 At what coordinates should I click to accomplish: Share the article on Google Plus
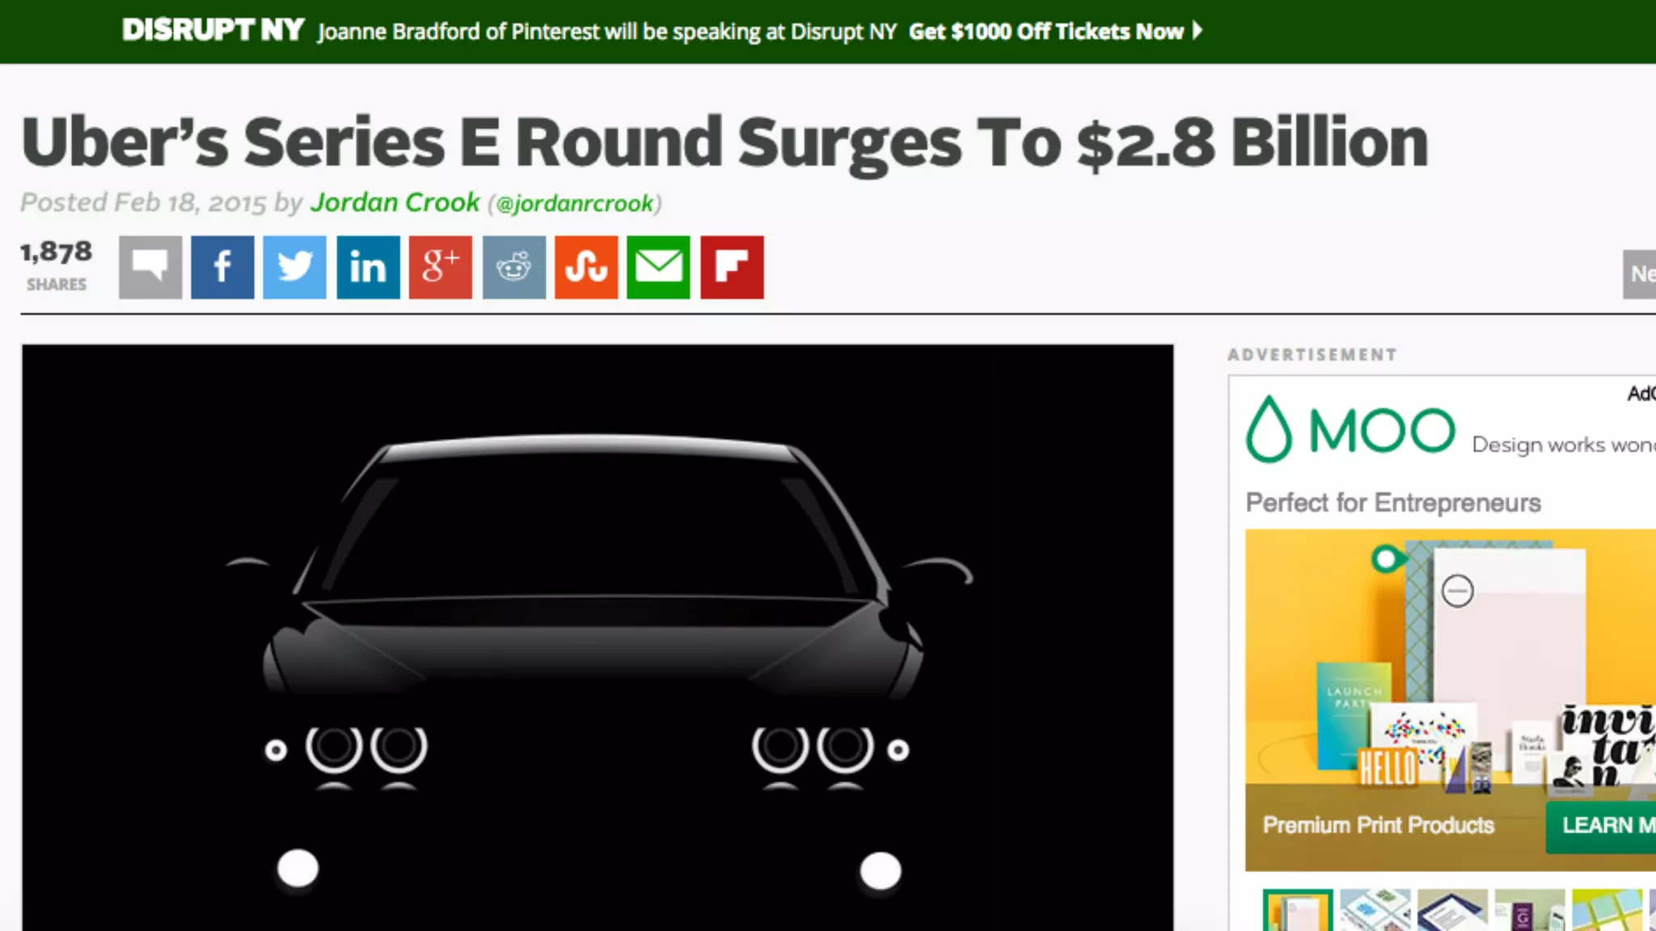coord(441,268)
